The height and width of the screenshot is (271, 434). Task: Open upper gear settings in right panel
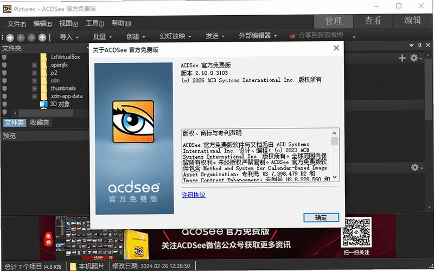click(414, 58)
